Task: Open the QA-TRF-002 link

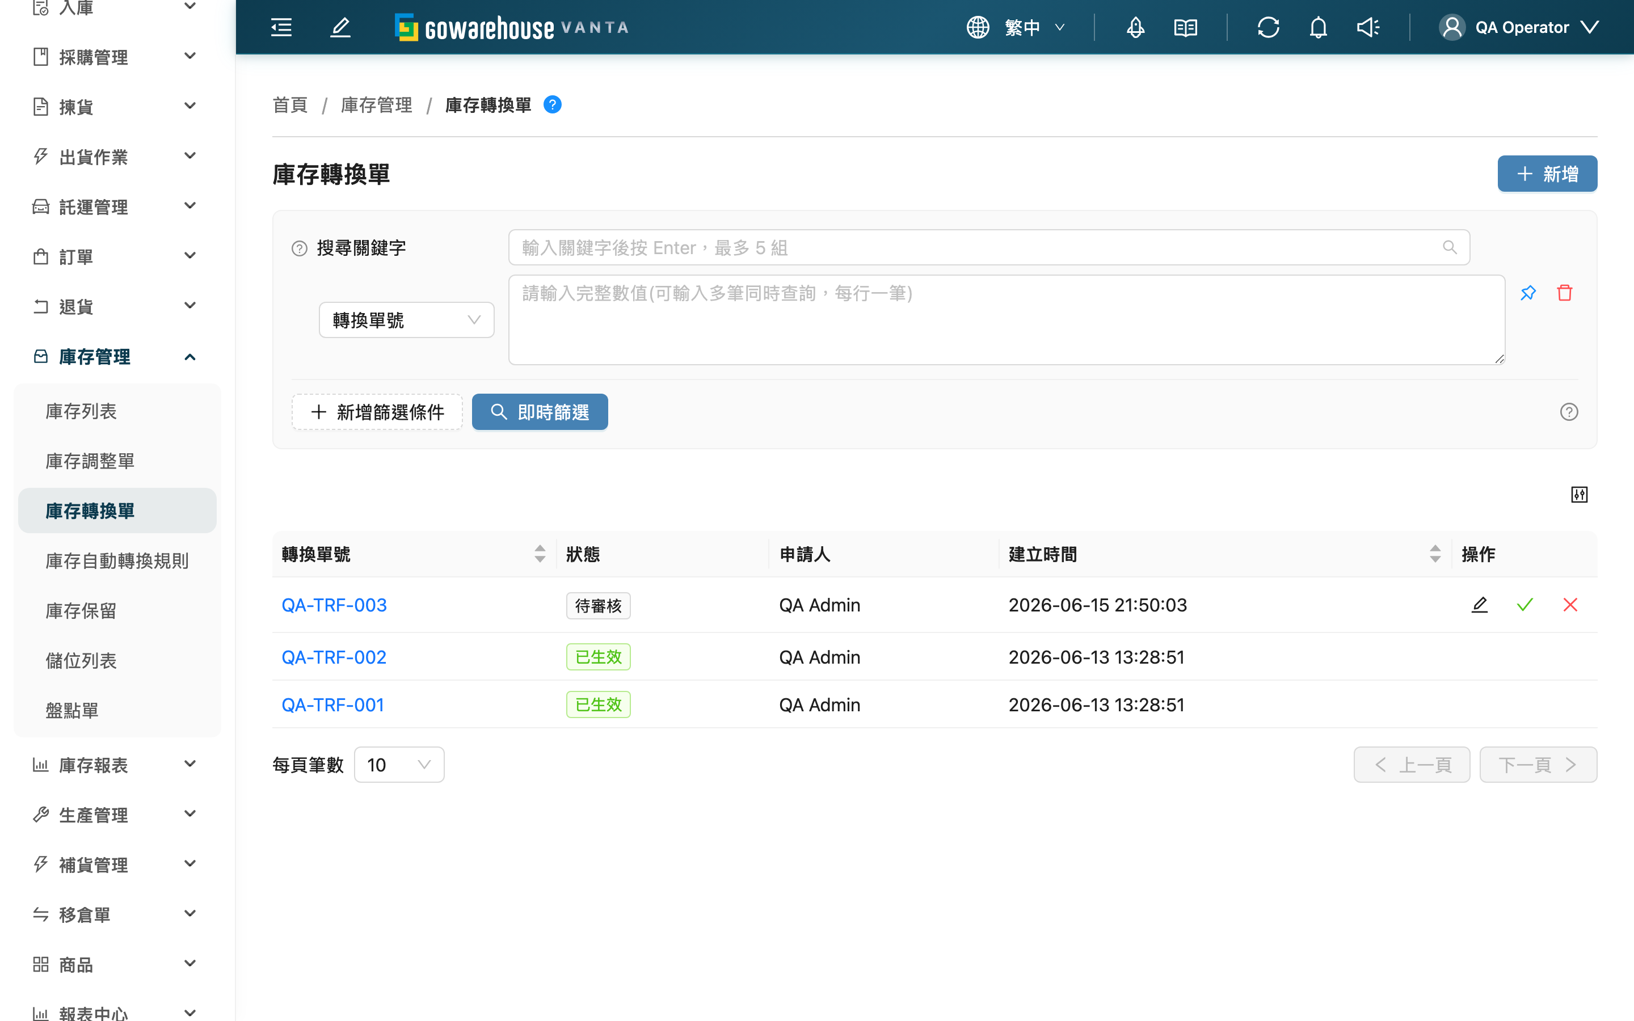Action: [334, 657]
